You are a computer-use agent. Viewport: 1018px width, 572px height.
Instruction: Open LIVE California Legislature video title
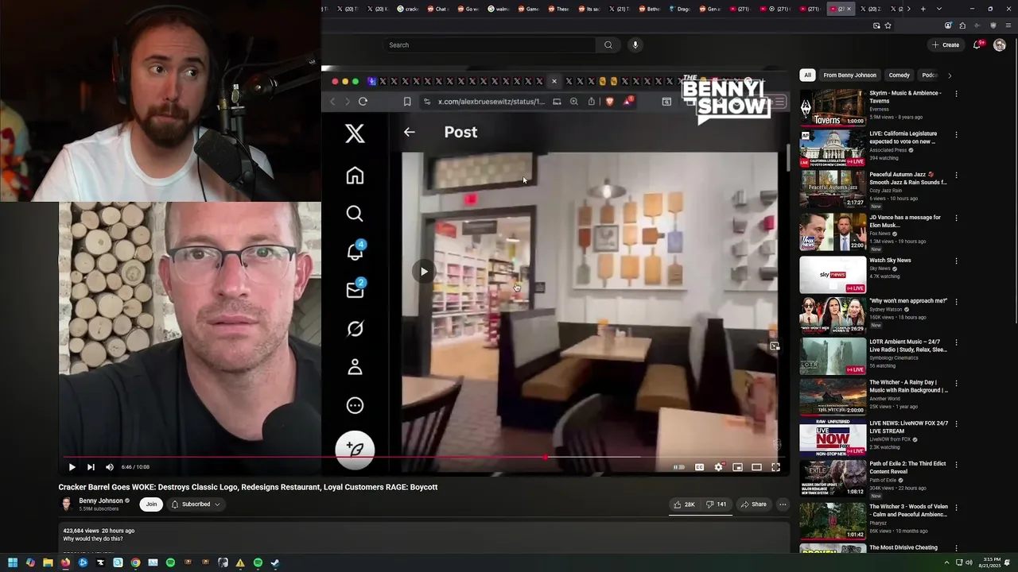[903, 137]
